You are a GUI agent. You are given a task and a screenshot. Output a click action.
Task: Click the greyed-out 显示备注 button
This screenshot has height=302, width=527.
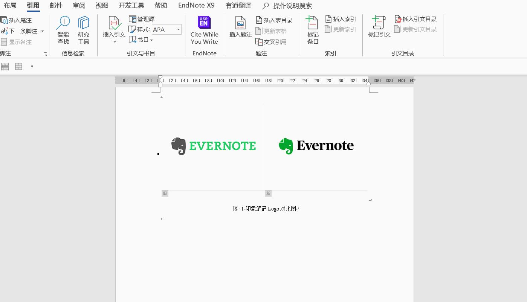pyautogui.click(x=17, y=42)
